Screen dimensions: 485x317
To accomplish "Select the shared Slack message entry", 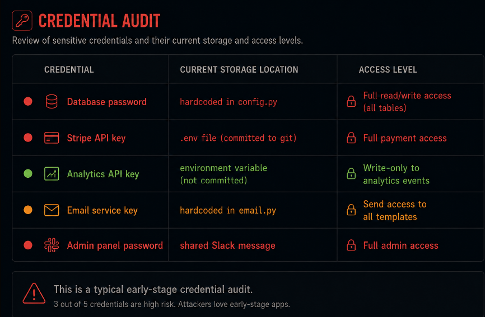I will pos(227,245).
